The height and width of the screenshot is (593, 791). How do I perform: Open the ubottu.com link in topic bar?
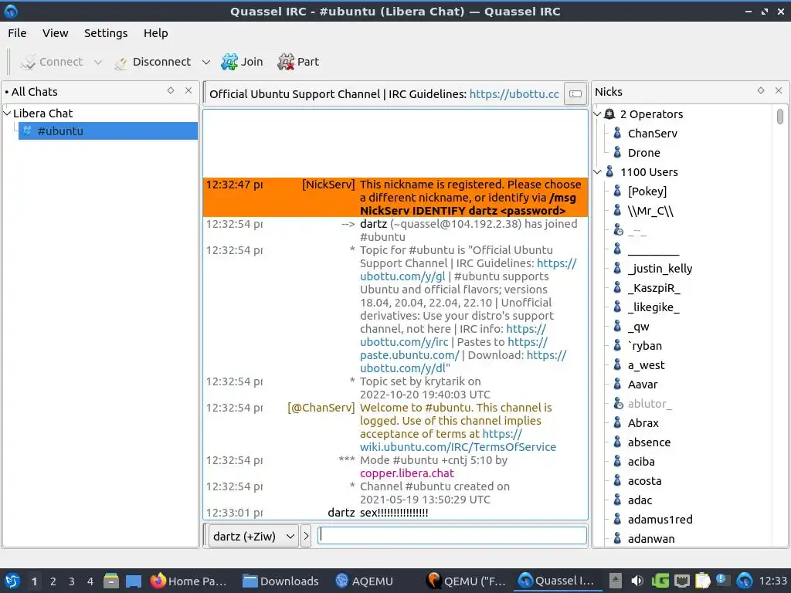tap(514, 94)
